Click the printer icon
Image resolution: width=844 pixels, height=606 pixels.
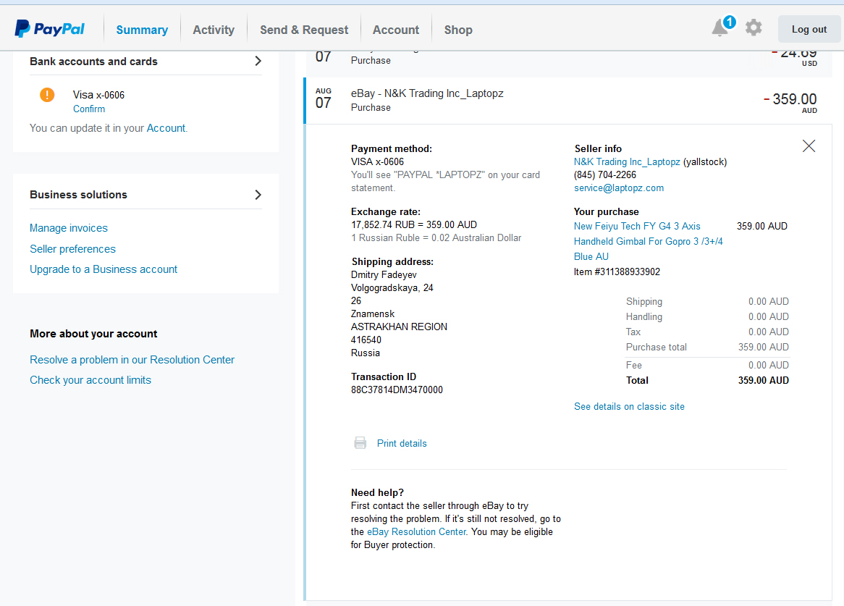click(x=360, y=443)
